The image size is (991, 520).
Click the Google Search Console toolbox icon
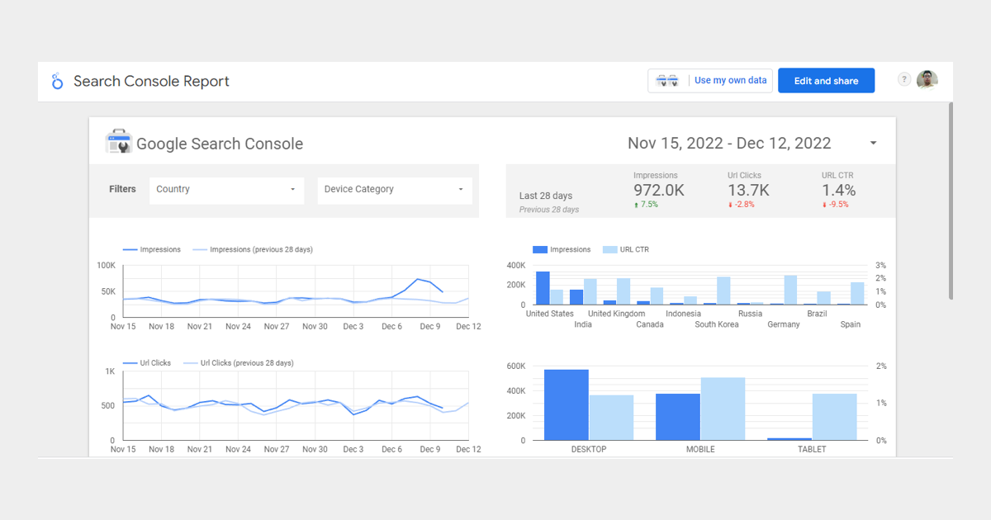click(119, 142)
